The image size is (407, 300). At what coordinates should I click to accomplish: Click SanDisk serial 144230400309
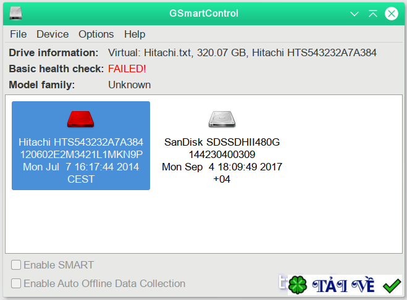coord(222,155)
